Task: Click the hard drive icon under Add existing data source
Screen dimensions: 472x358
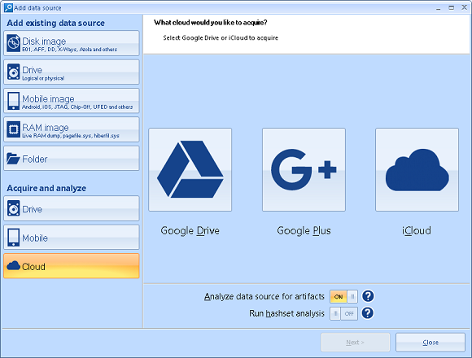Action: coord(14,72)
